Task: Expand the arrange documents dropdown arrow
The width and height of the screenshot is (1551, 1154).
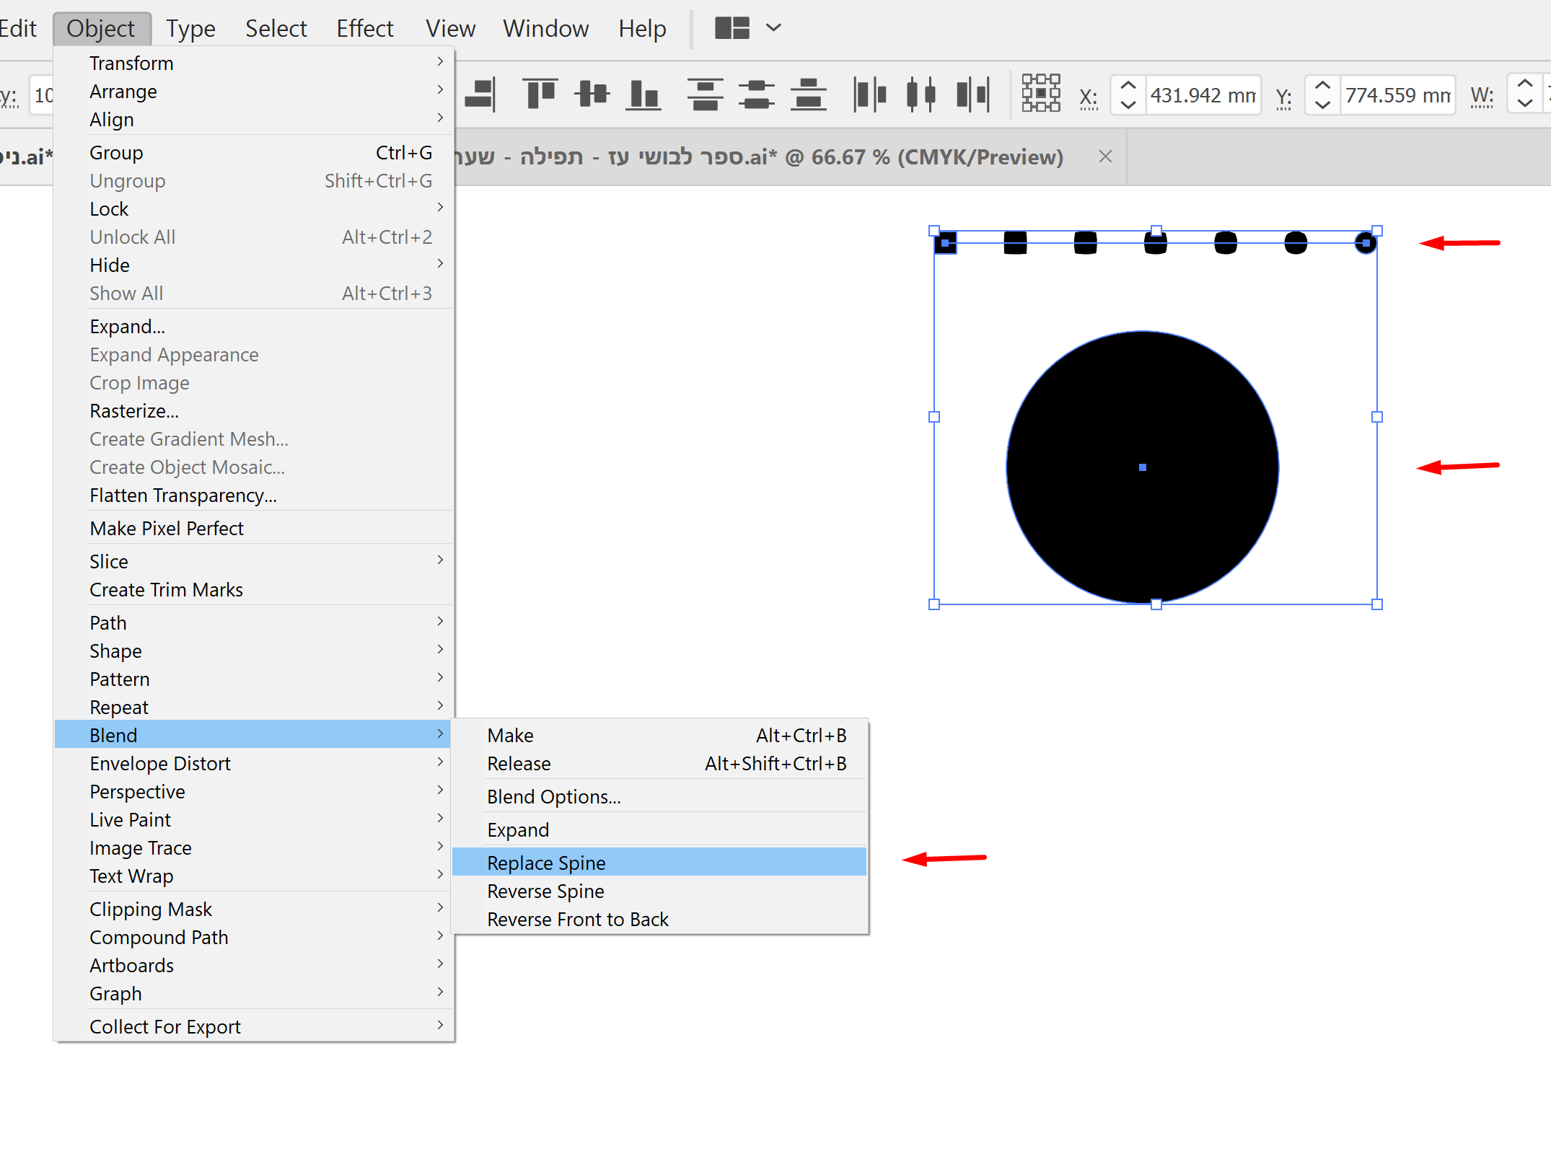Action: tap(773, 28)
